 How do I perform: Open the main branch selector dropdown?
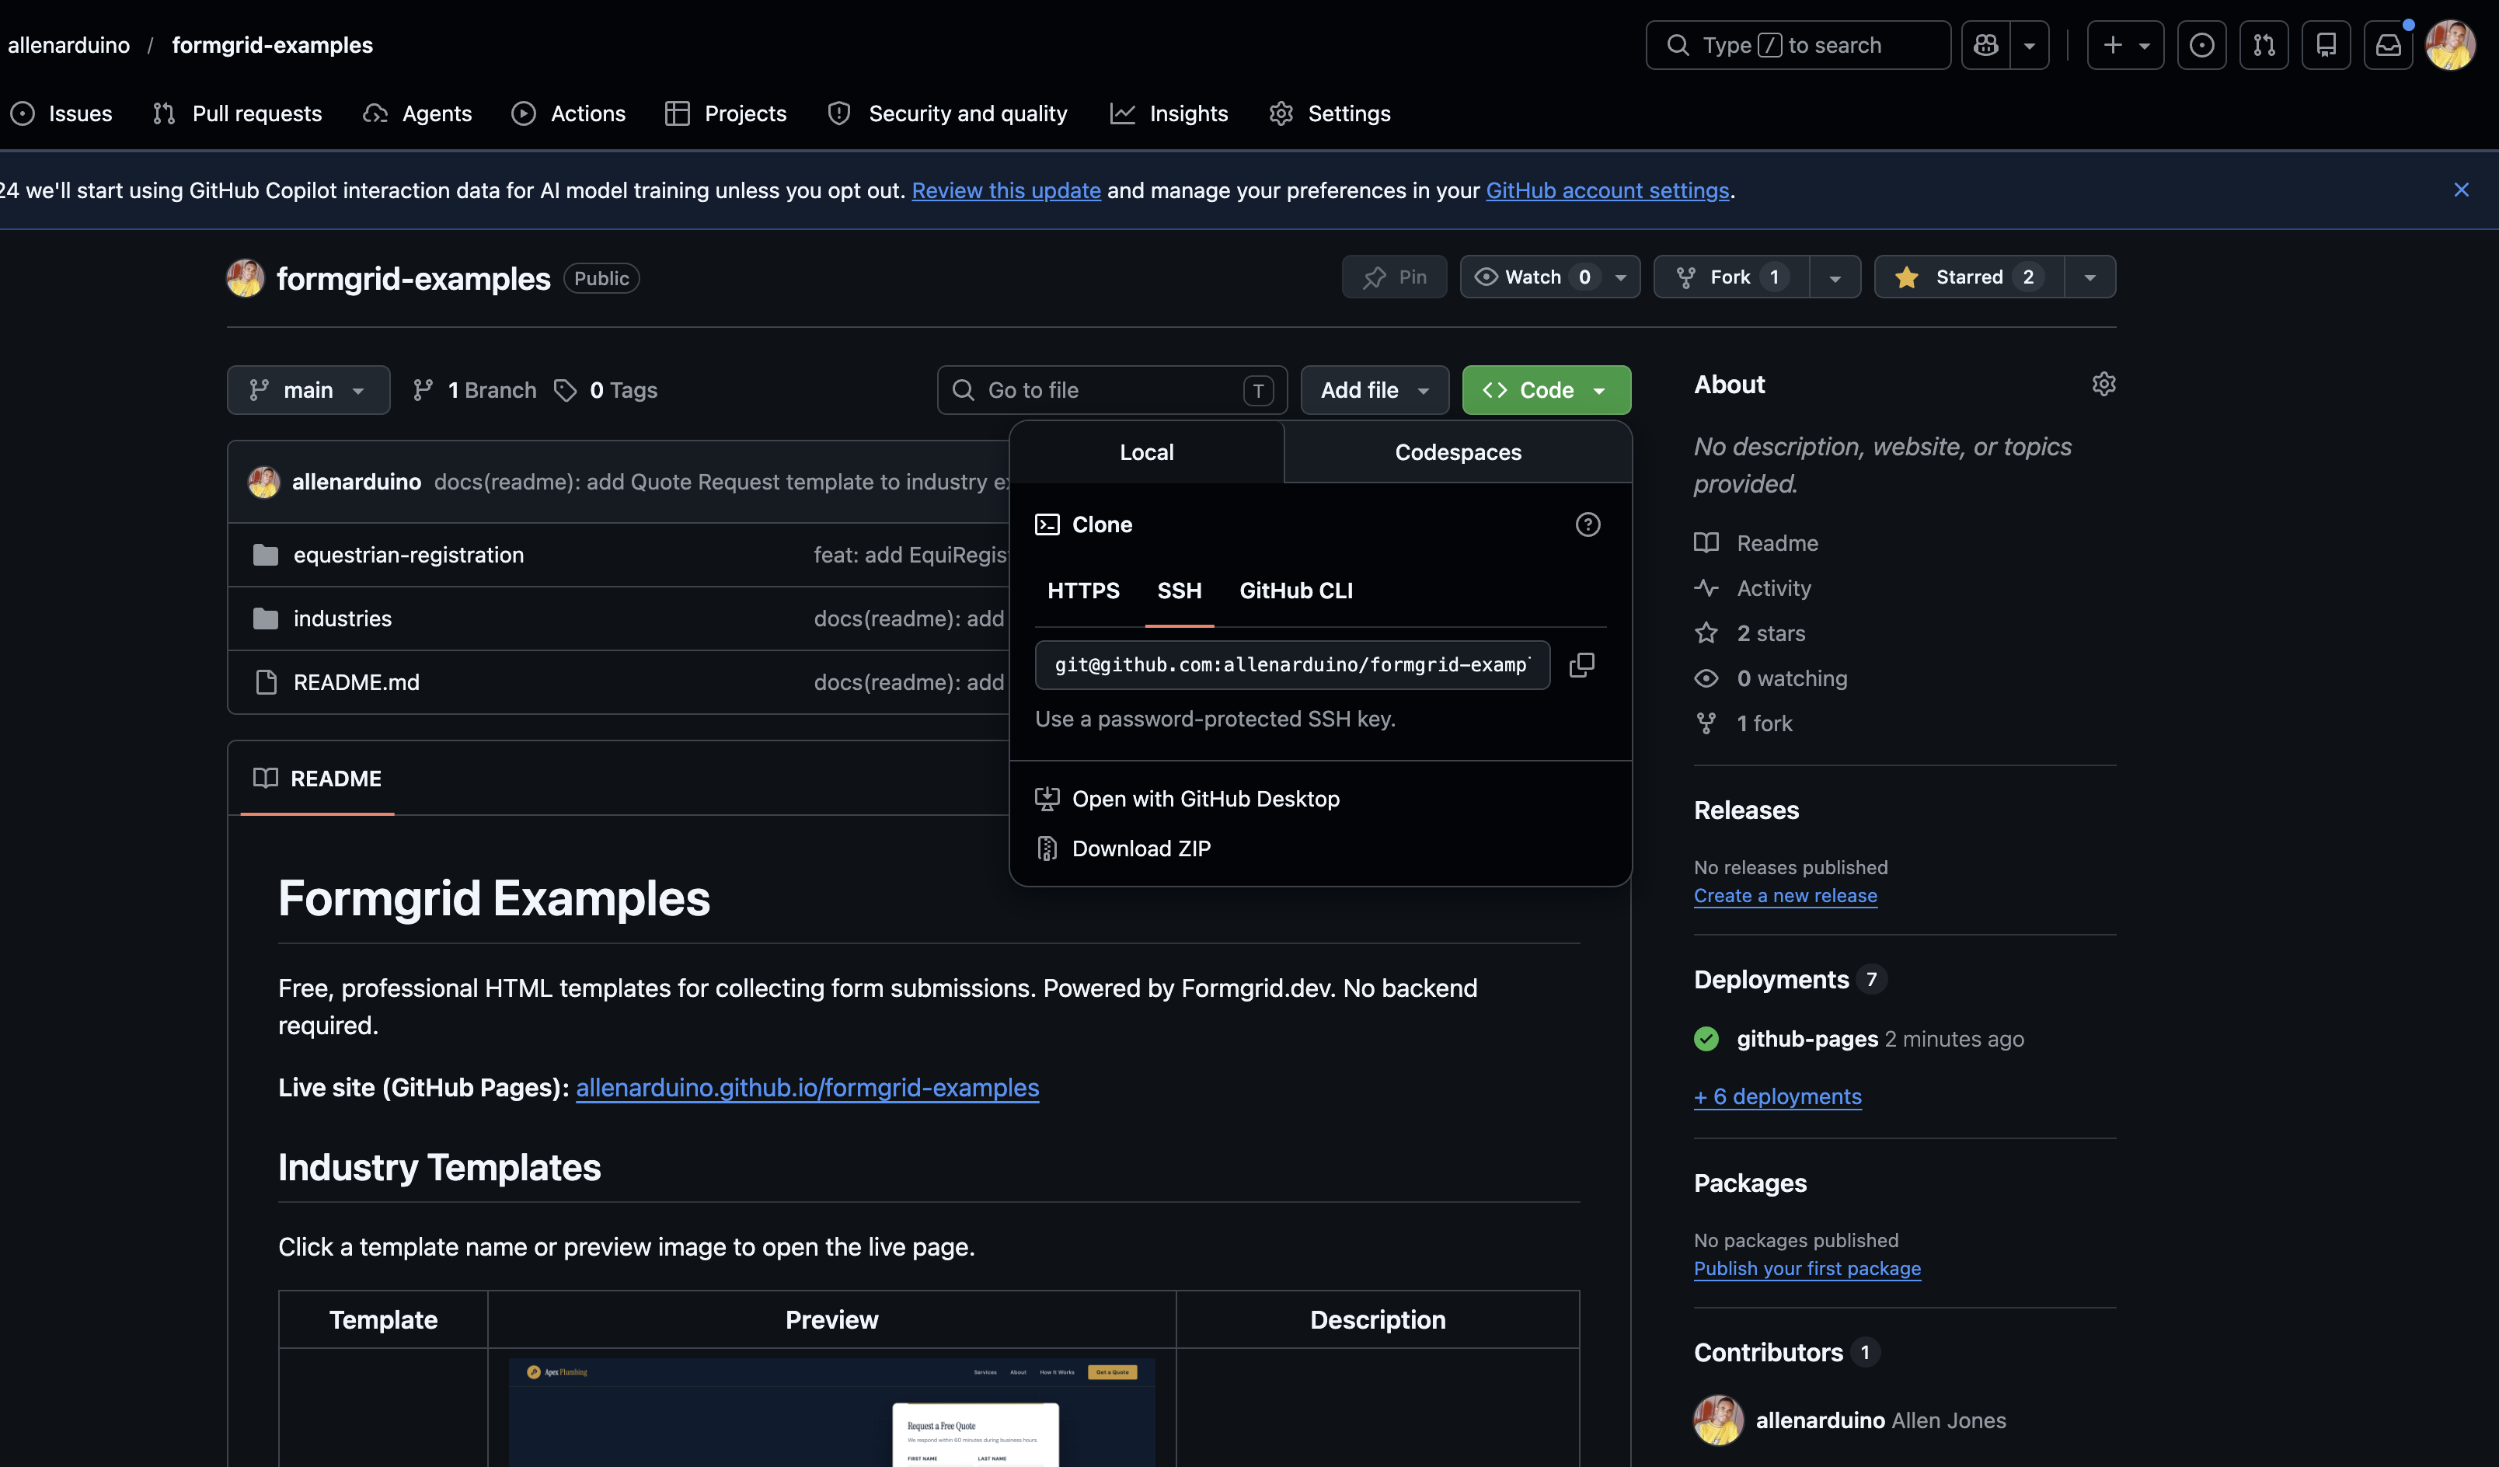coord(308,391)
